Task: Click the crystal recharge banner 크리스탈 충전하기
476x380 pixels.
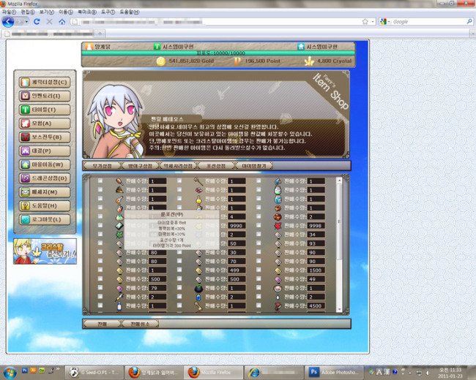Action: (x=45, y=251)
